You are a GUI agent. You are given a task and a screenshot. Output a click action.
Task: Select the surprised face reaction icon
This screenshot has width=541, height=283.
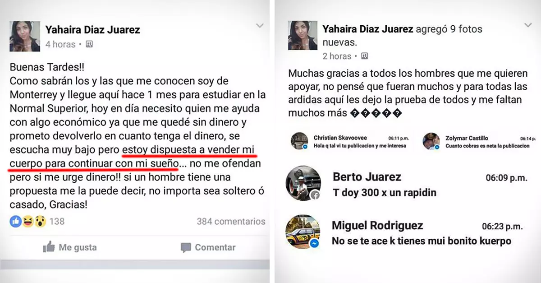pyautogui.click(x=40, y=221)
